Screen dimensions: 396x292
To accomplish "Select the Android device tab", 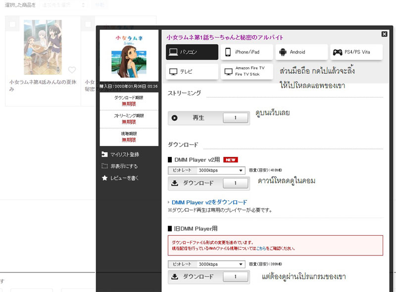I will (301, 52).
